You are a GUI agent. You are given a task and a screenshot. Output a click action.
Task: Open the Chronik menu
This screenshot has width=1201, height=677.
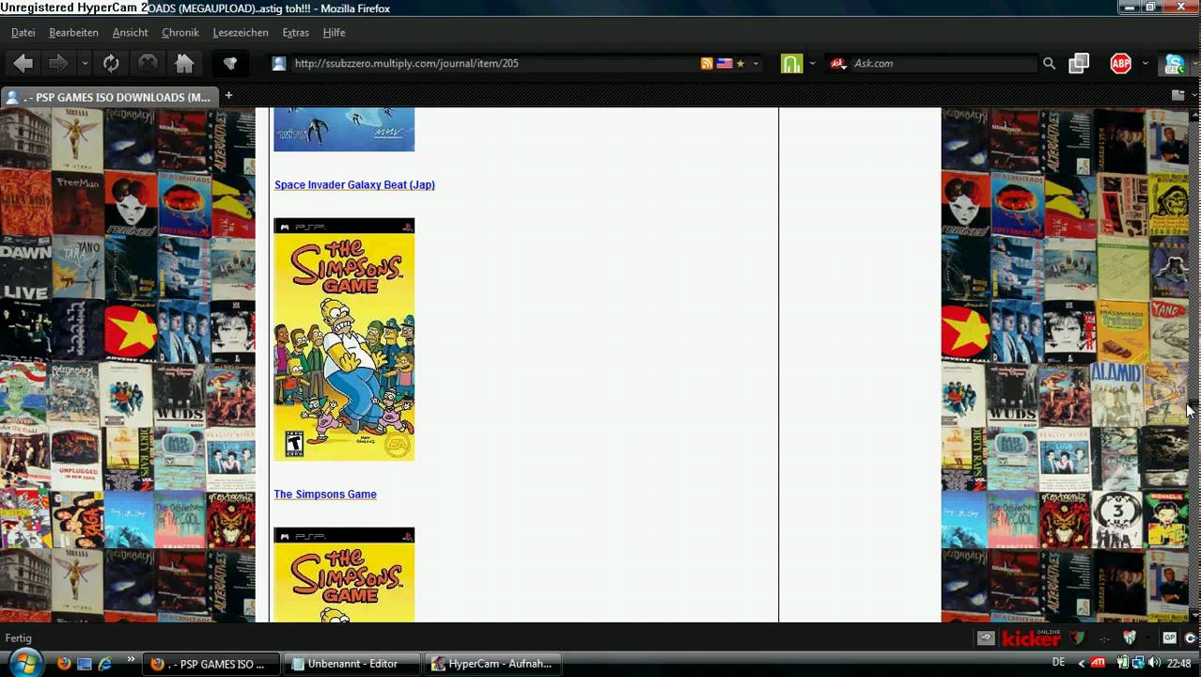pyautogui.click(x=179, y=32)
